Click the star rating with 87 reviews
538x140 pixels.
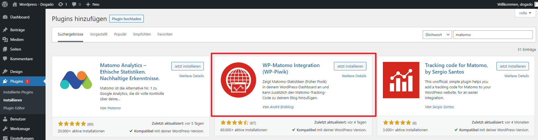click(235, 123)
